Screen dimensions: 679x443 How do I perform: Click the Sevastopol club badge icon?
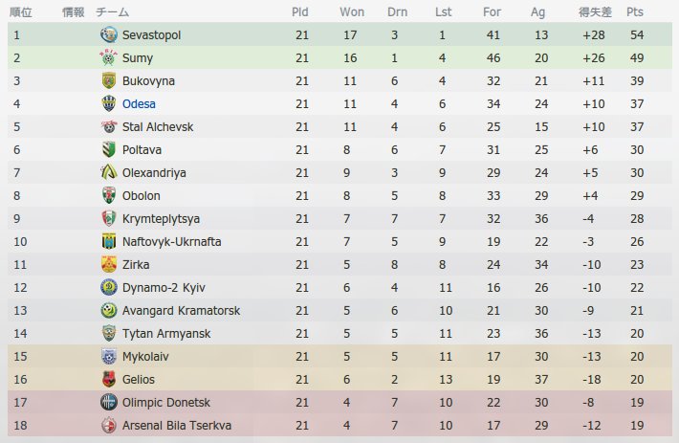[x=109, y=34]
